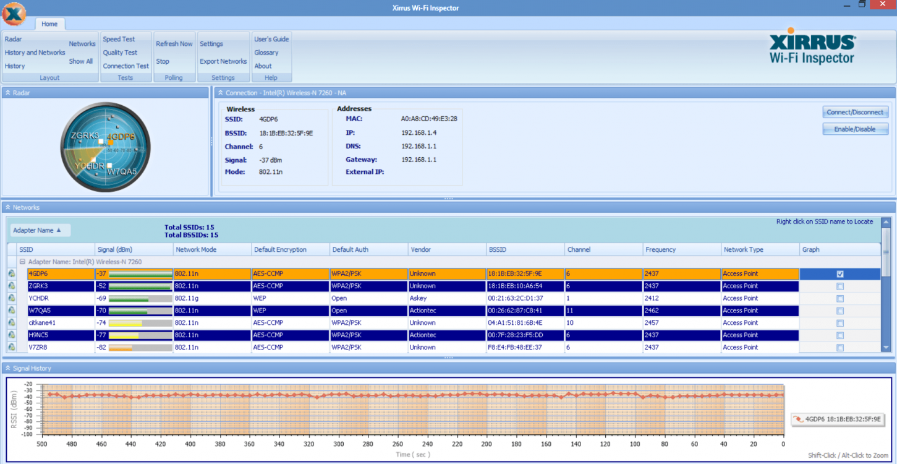Open the Glossary
This screenshot has height=464, width=897.
point(266,53)
